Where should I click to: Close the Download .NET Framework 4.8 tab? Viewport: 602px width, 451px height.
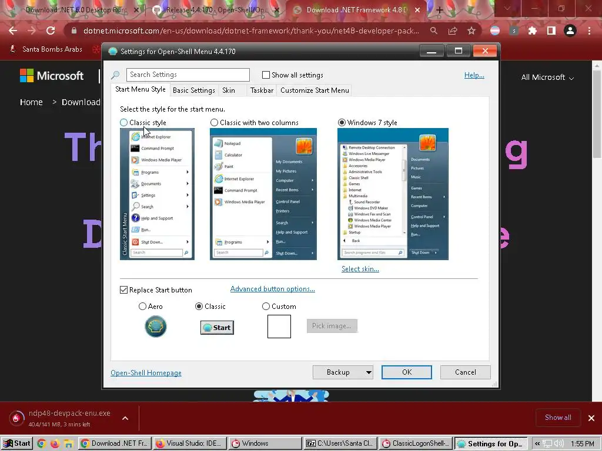(x=418, y=10)
